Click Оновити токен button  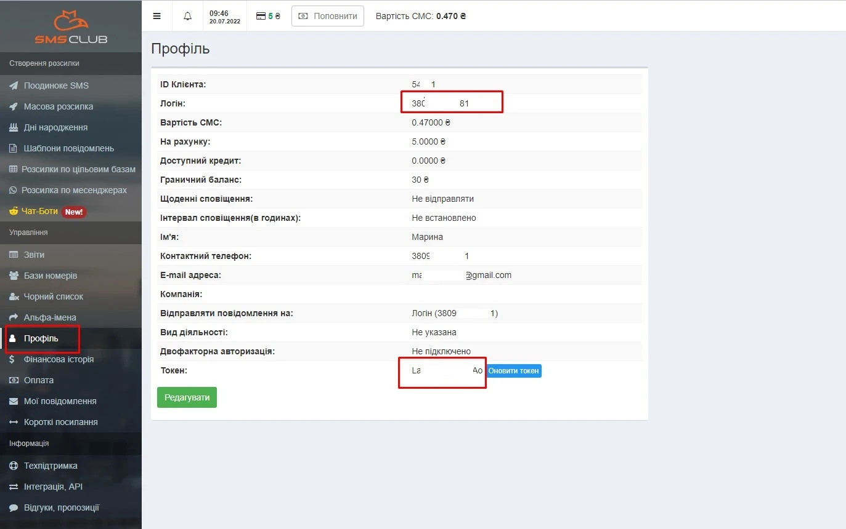[514, 371]
